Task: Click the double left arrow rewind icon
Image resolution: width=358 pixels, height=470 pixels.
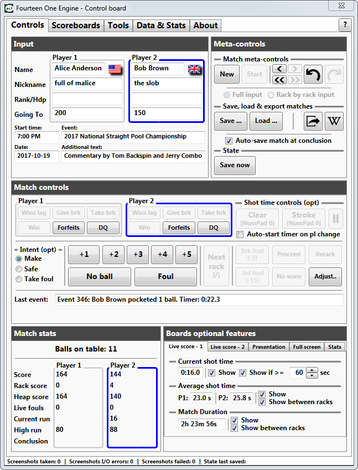Action: [279, 80]
